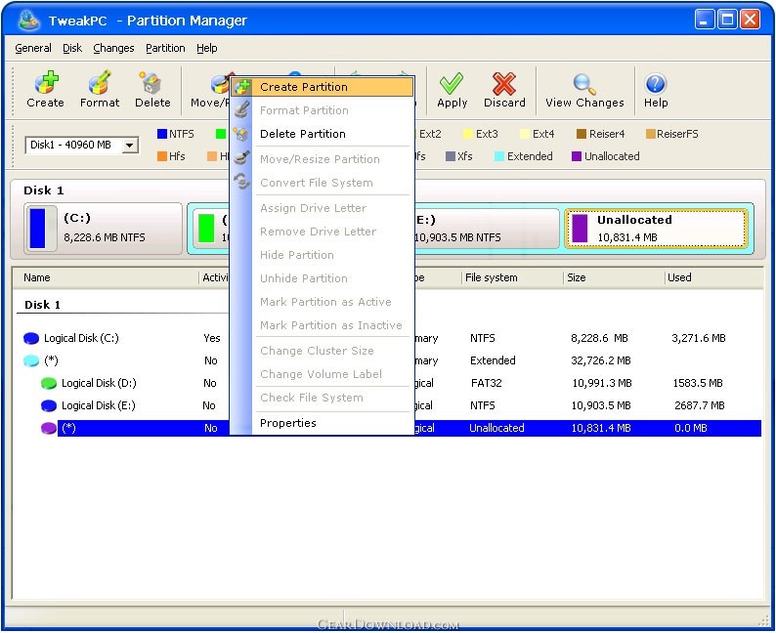776x633 pixels.
Task: Select the Unallocated 10,831.4 MB block
Action: [656, 229]
